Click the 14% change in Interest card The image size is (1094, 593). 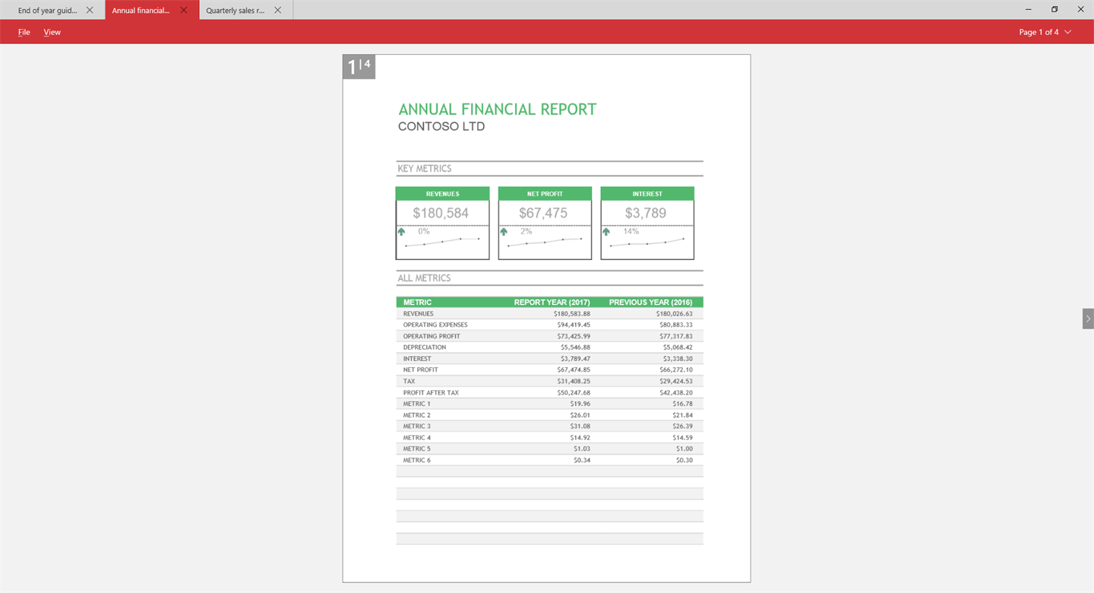tap(631, 231)
